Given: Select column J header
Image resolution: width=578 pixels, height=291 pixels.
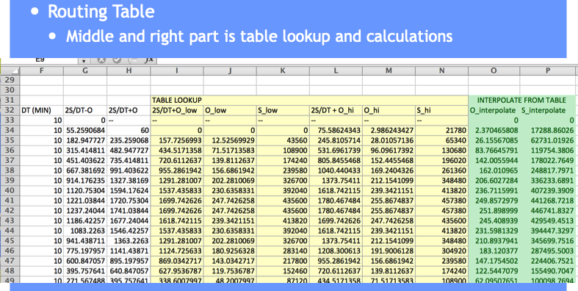Looking at the screenshot, I should pos(230,71).
